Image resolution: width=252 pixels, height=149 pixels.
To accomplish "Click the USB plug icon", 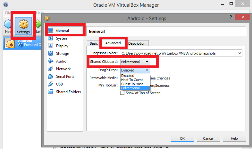I will [51, 84].
